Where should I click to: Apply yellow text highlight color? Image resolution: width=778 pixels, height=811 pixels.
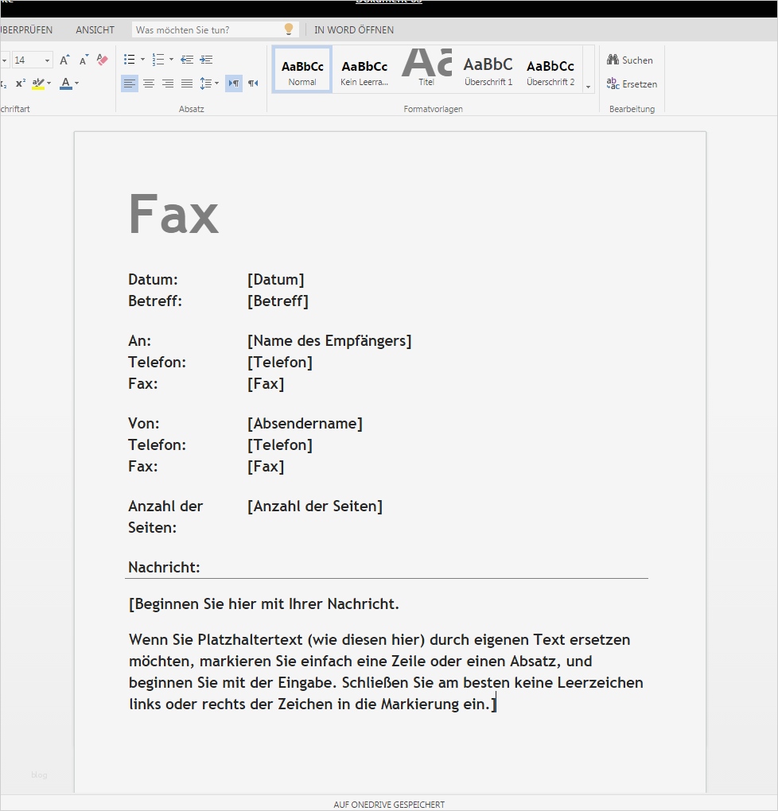[x=37, y=83]
